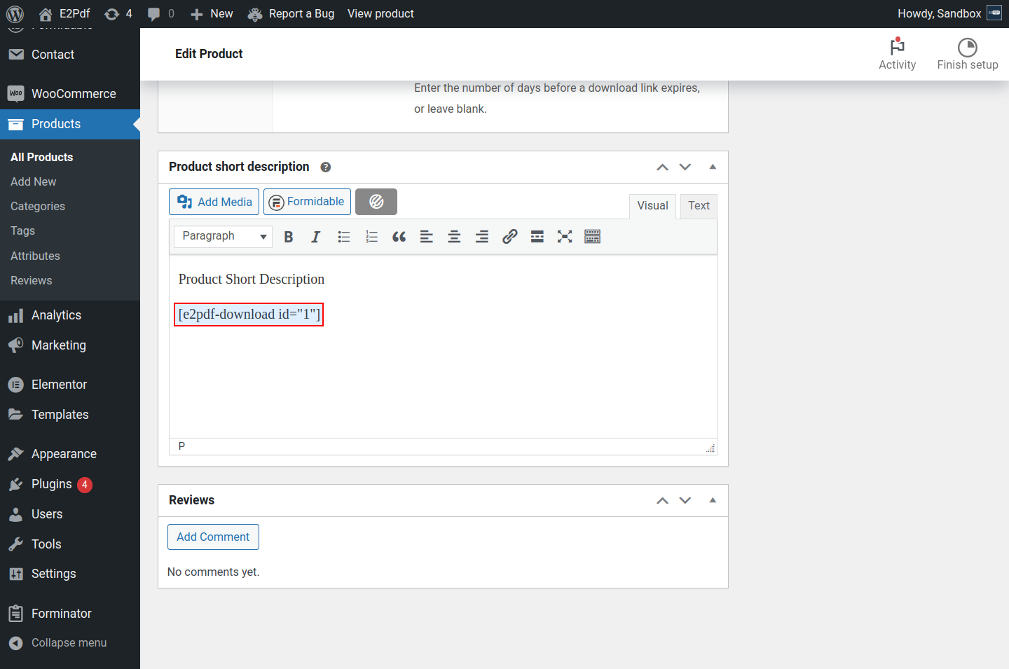
Task: Toggle bold formatting in editor toolbar
Action: point(288,237)
